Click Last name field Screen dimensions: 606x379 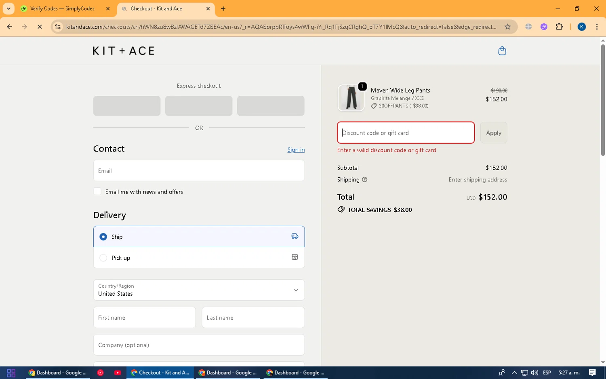[x=253, y=317]
